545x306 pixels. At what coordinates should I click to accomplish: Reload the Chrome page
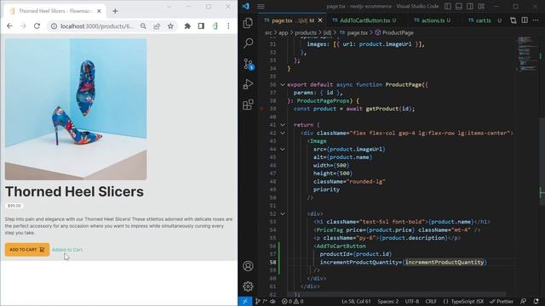point(37,26)
